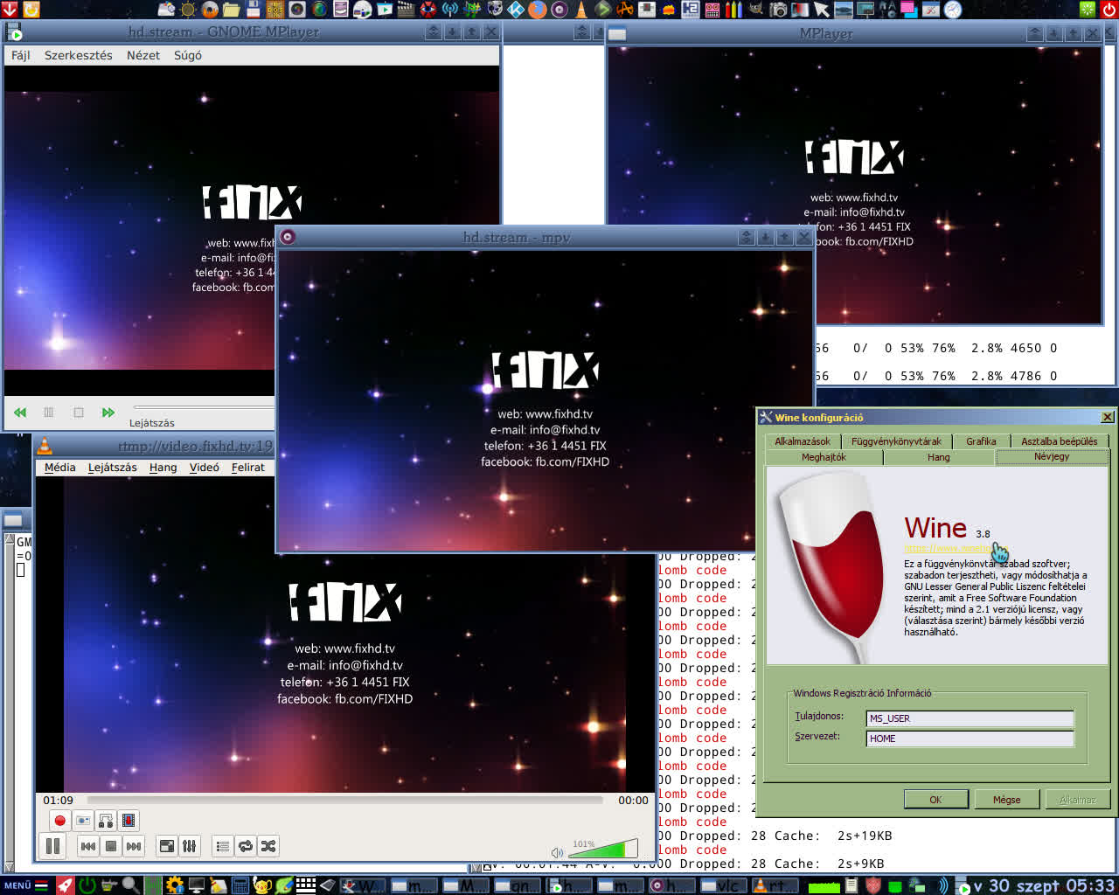Screen dimensions: 1119x895
Task: Click Tulajdonos field containing MS_USER
Action: pyautogui.click(x=970, y=718)
